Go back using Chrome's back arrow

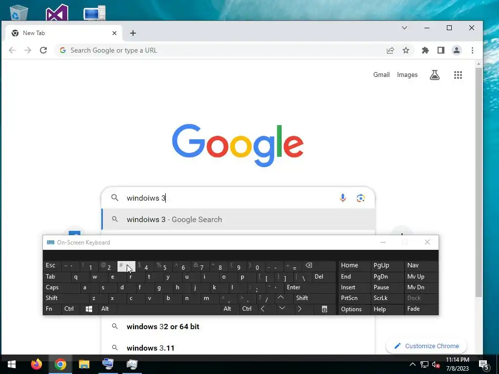pos(12,50)
